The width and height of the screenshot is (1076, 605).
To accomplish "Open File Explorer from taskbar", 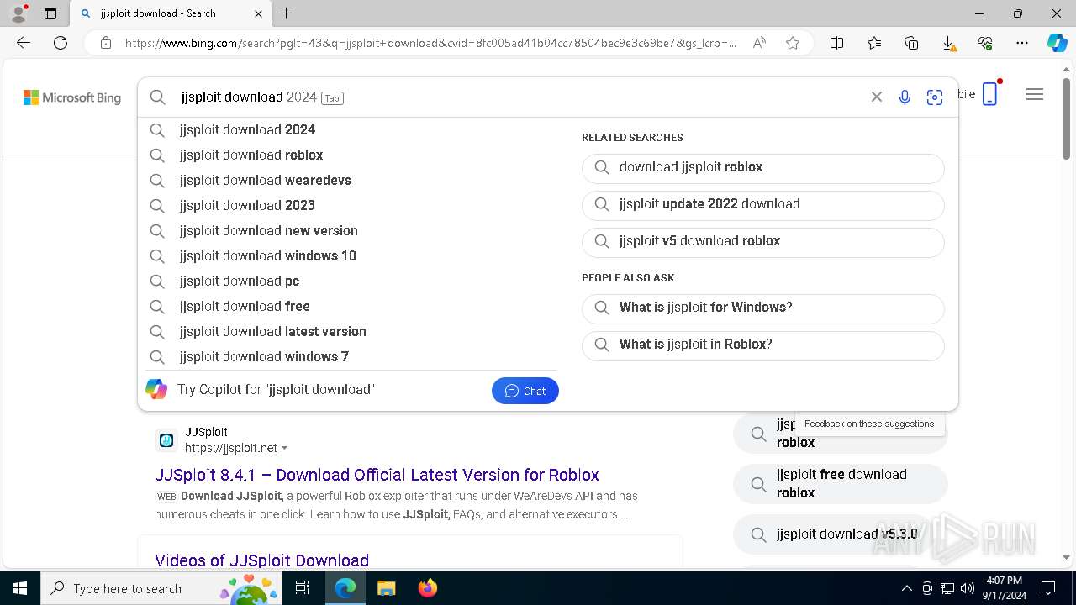I will (386, 588).
